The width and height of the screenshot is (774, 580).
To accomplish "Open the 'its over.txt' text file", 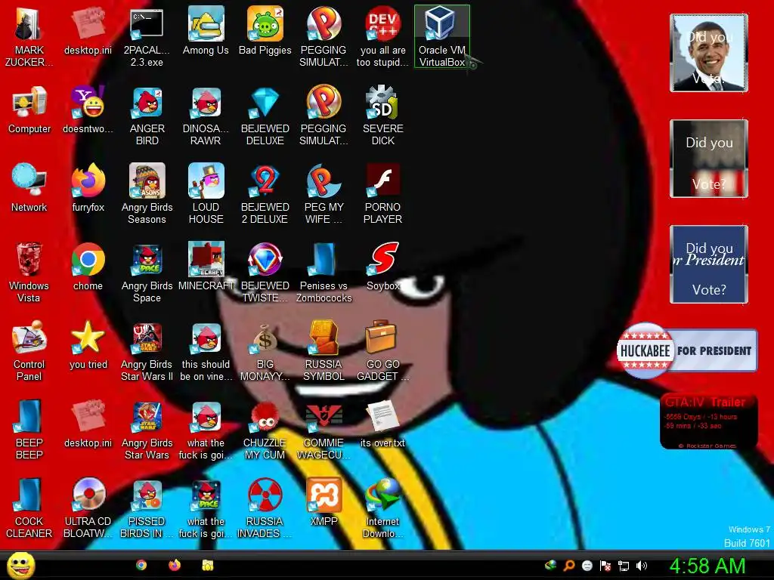I will [x=382, y=424].
